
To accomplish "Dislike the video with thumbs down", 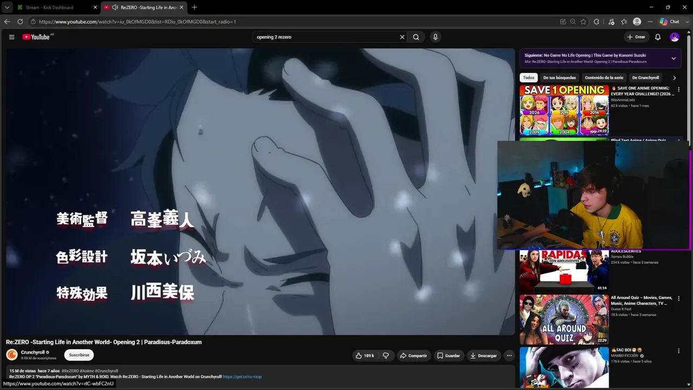I will pos(386,355).
